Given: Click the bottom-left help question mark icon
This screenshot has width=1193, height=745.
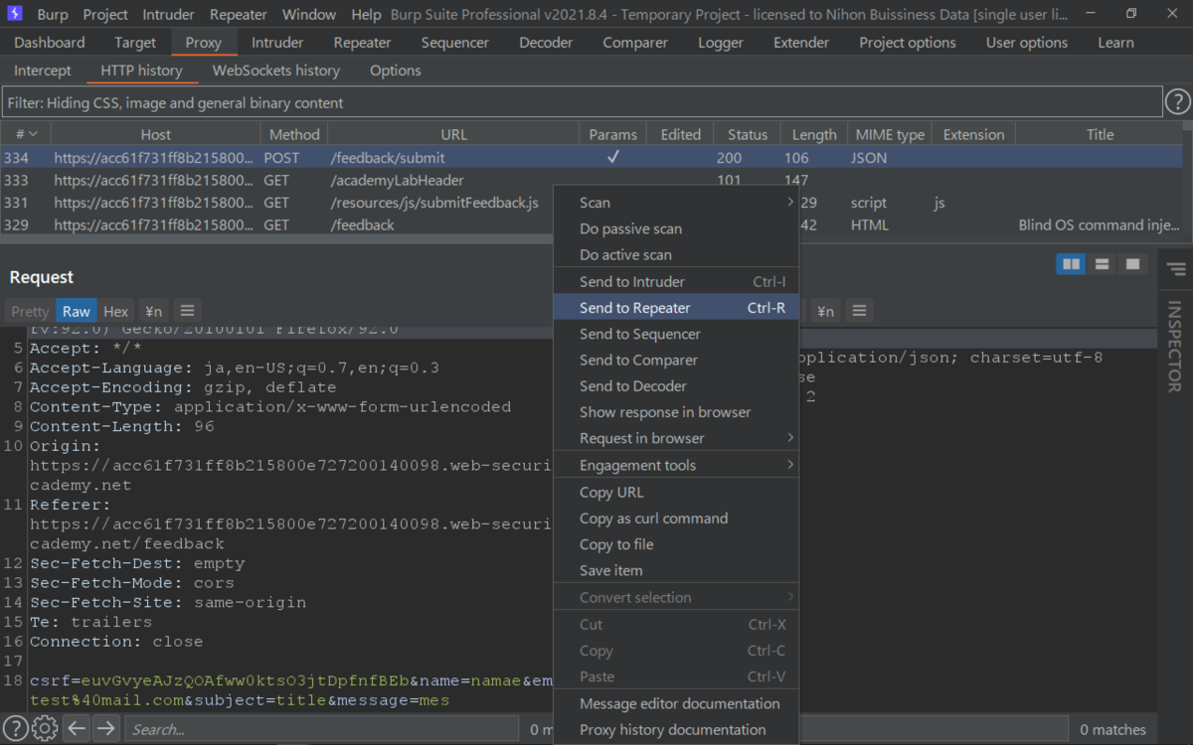Looking at the screenshot, I should (15, 728).
